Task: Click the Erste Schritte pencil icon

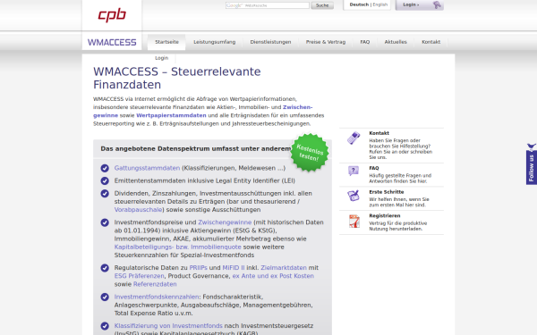Action: point(354,196)
